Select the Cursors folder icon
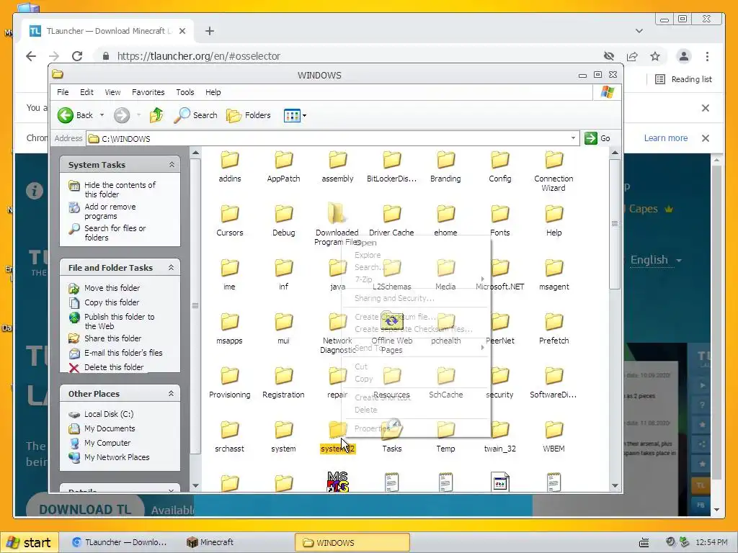This screenshot has height=553, width=738. (x=230, y=214)
